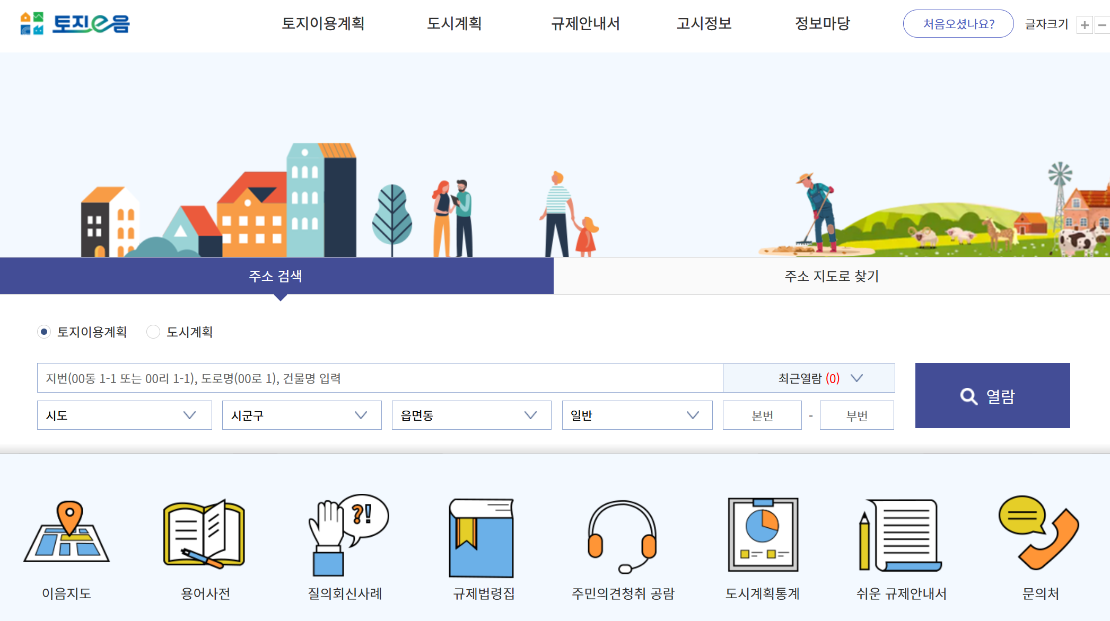This screenshot has width=1110, height=621.
Task: Click the 쉬운 규제안내서 text link
Action: 902,593
